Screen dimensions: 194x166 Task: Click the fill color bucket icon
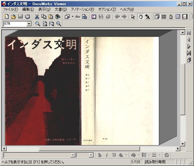pyautogui.click(x=121, y=155)
